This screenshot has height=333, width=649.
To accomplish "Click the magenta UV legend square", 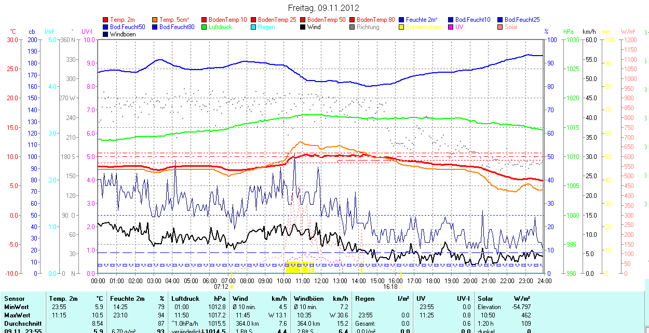I will click(451, 27).
